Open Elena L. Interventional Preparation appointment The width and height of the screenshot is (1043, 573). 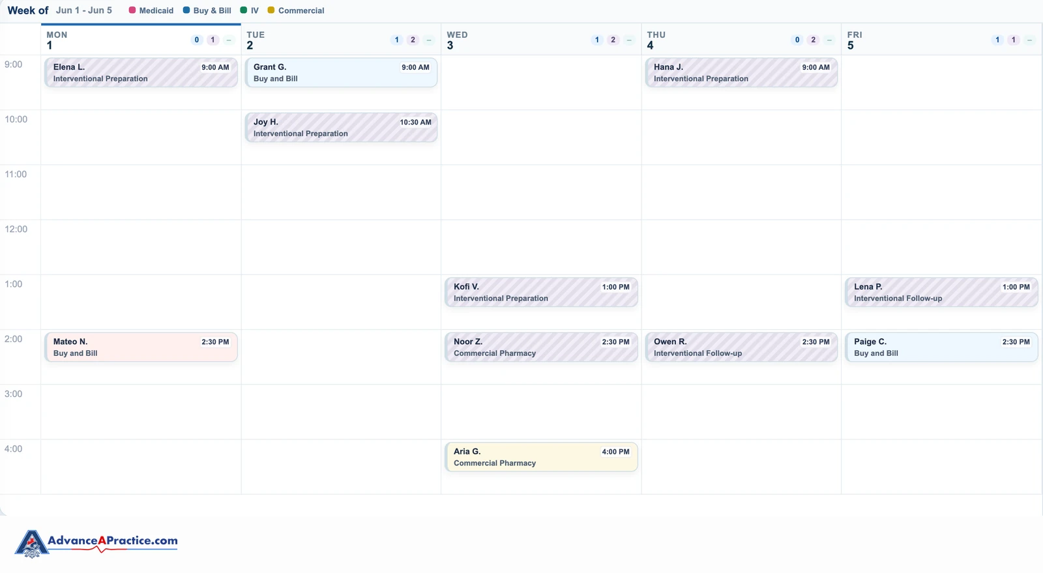(141, 72)
